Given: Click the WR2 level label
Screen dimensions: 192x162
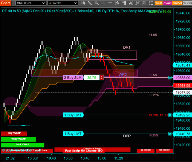Looking at the screenshot, I should (123, 75).
